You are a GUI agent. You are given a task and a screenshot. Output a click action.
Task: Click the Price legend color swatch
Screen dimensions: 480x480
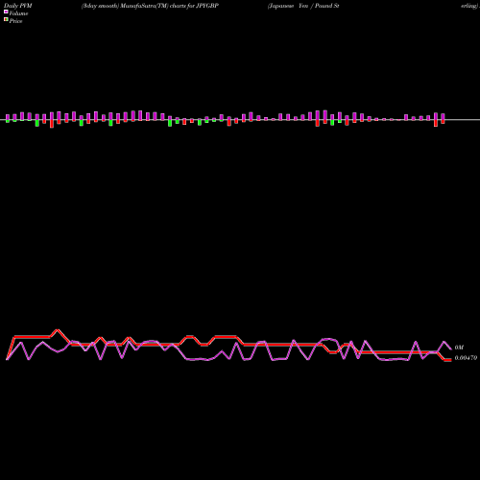(6, 19)
